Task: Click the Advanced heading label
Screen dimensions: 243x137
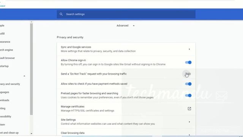Action: (x=122, y=25)
